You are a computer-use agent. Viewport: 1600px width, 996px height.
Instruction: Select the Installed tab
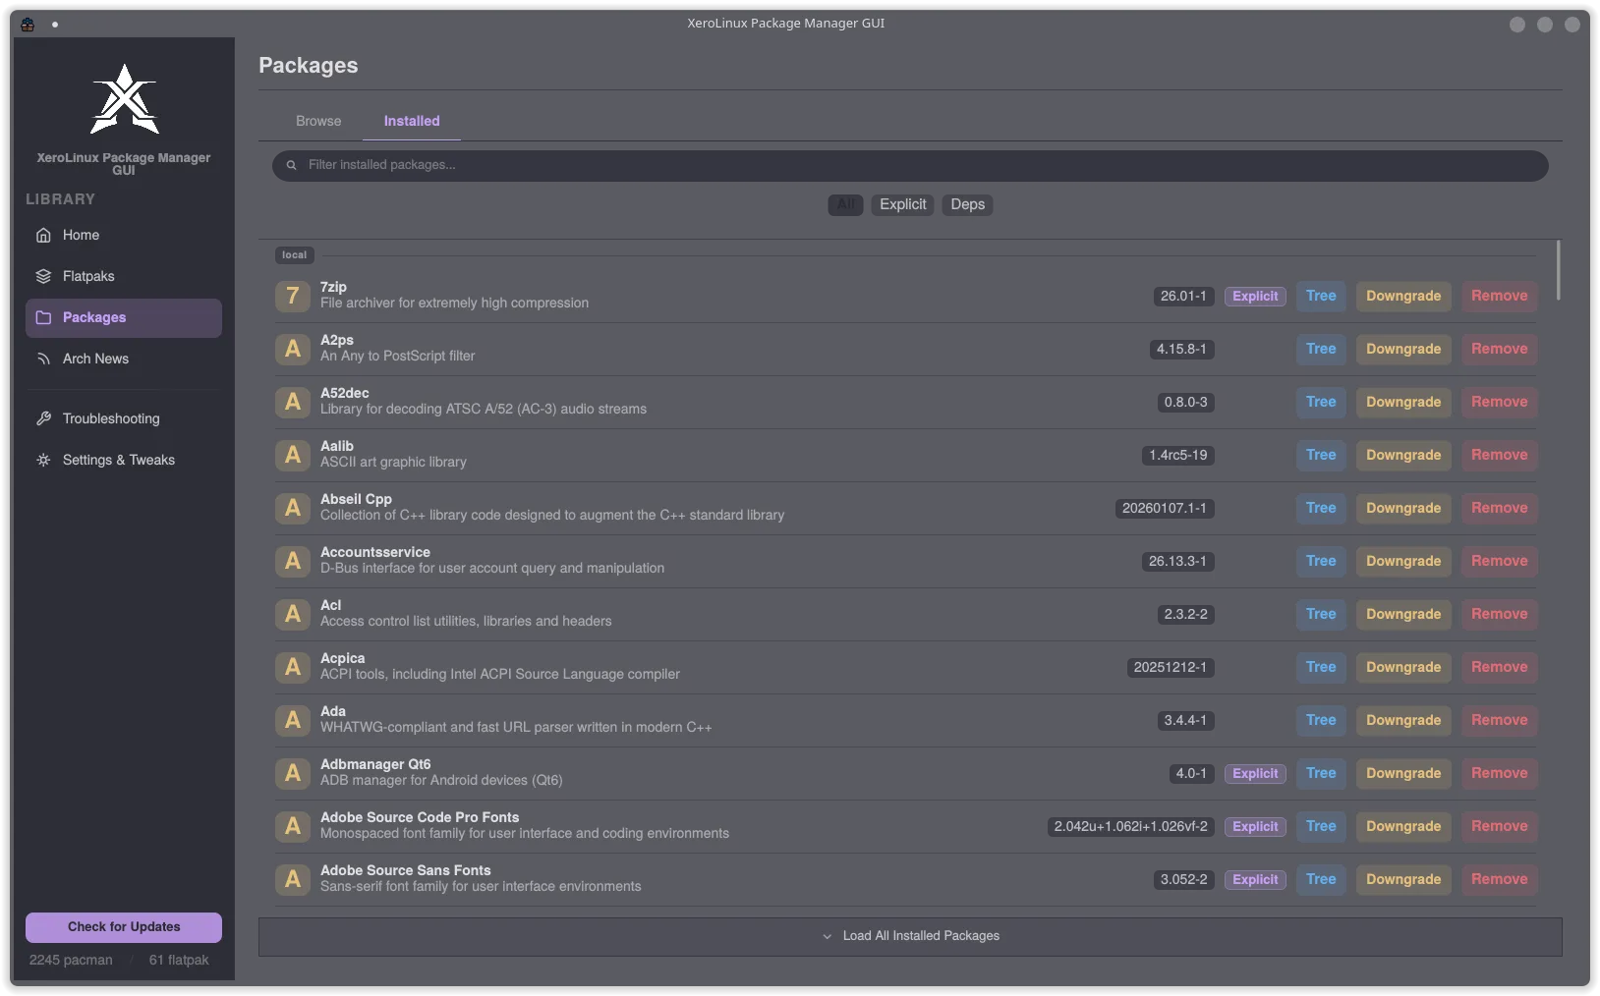point(412,121)
